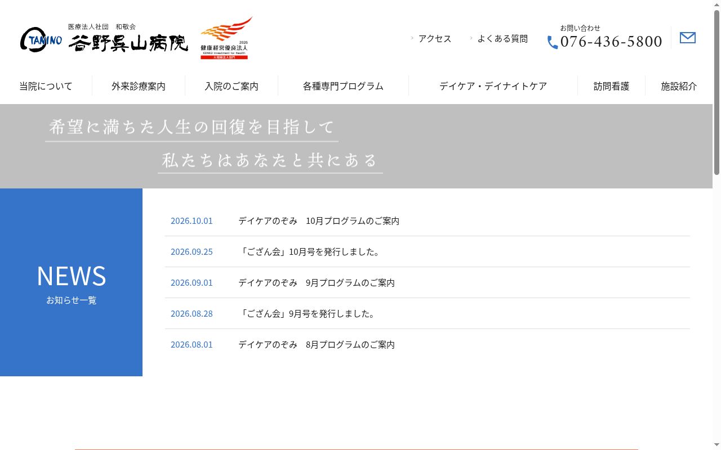The height and width of the screenshot is (450, 721).
Task: View the NEWS お知らせ一覧 list
Action: tap(72, 282)
